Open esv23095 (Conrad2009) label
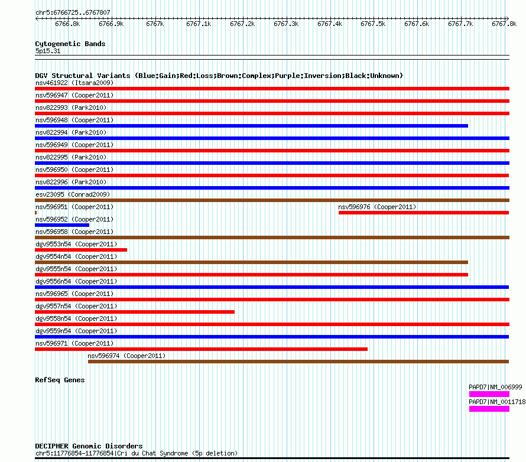526x462 pixels. click(x=73, y=194)
